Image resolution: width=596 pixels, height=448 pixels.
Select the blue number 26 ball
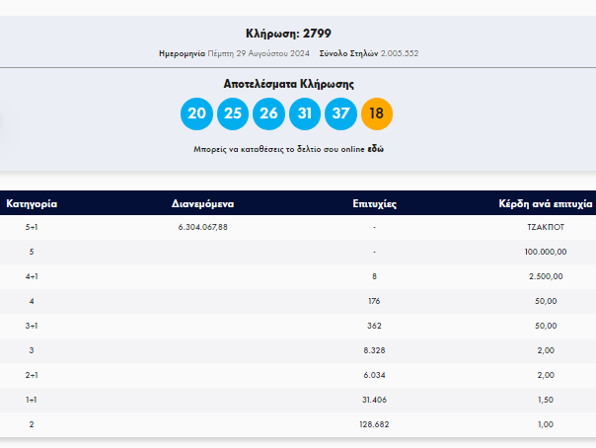click(x=268, y=113)
